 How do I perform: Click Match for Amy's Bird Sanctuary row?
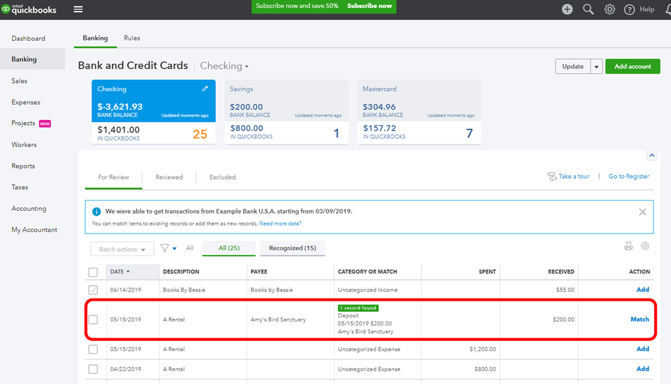[x=639, y=320]
